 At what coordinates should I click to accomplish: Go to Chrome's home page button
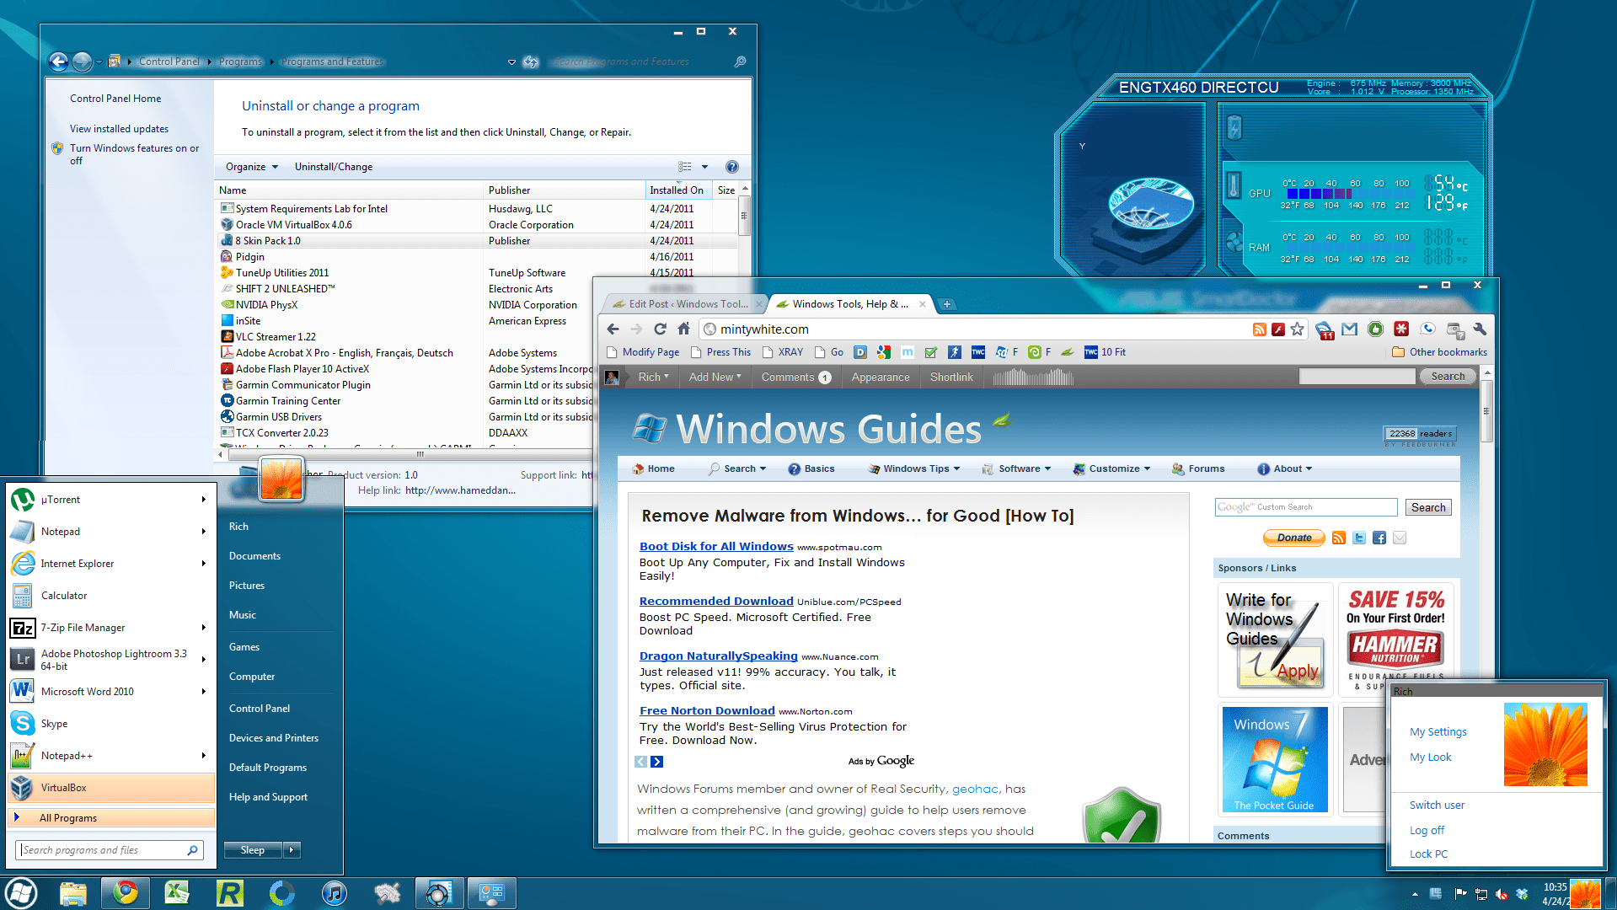[683, 329]
